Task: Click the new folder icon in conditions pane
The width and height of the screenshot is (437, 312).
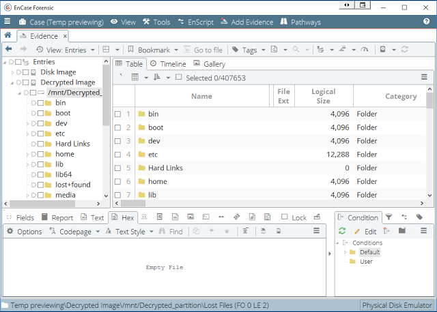Action: tap(402, 230)
